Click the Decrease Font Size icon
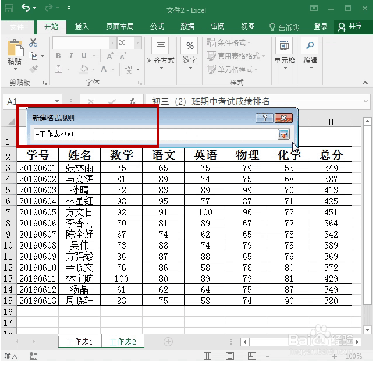Image resolution: width=376 pixels, height=365 pixels. coord(123,56)
